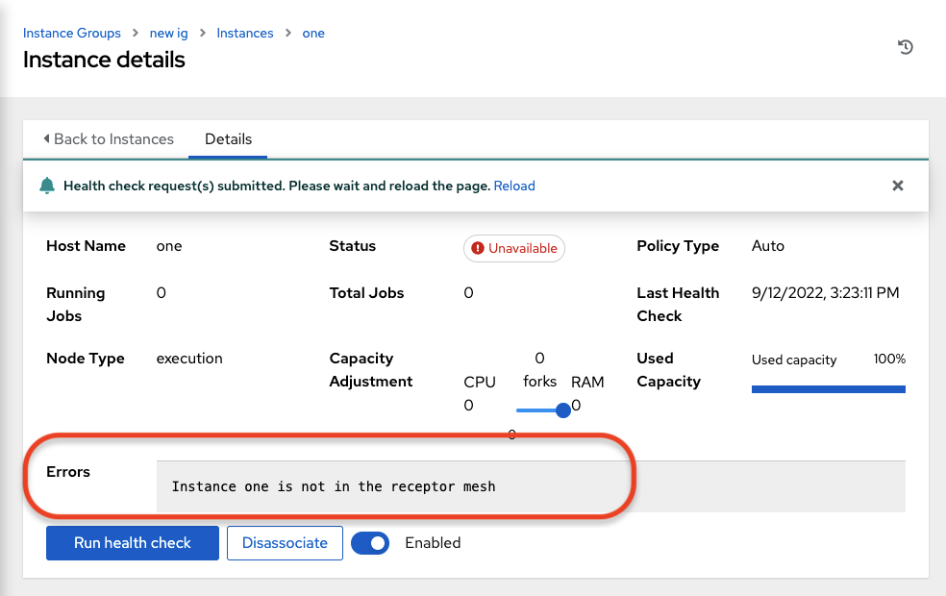Click the Errors message text box
The width and height of the screenshot is (946, 596).
click(531, 486)
